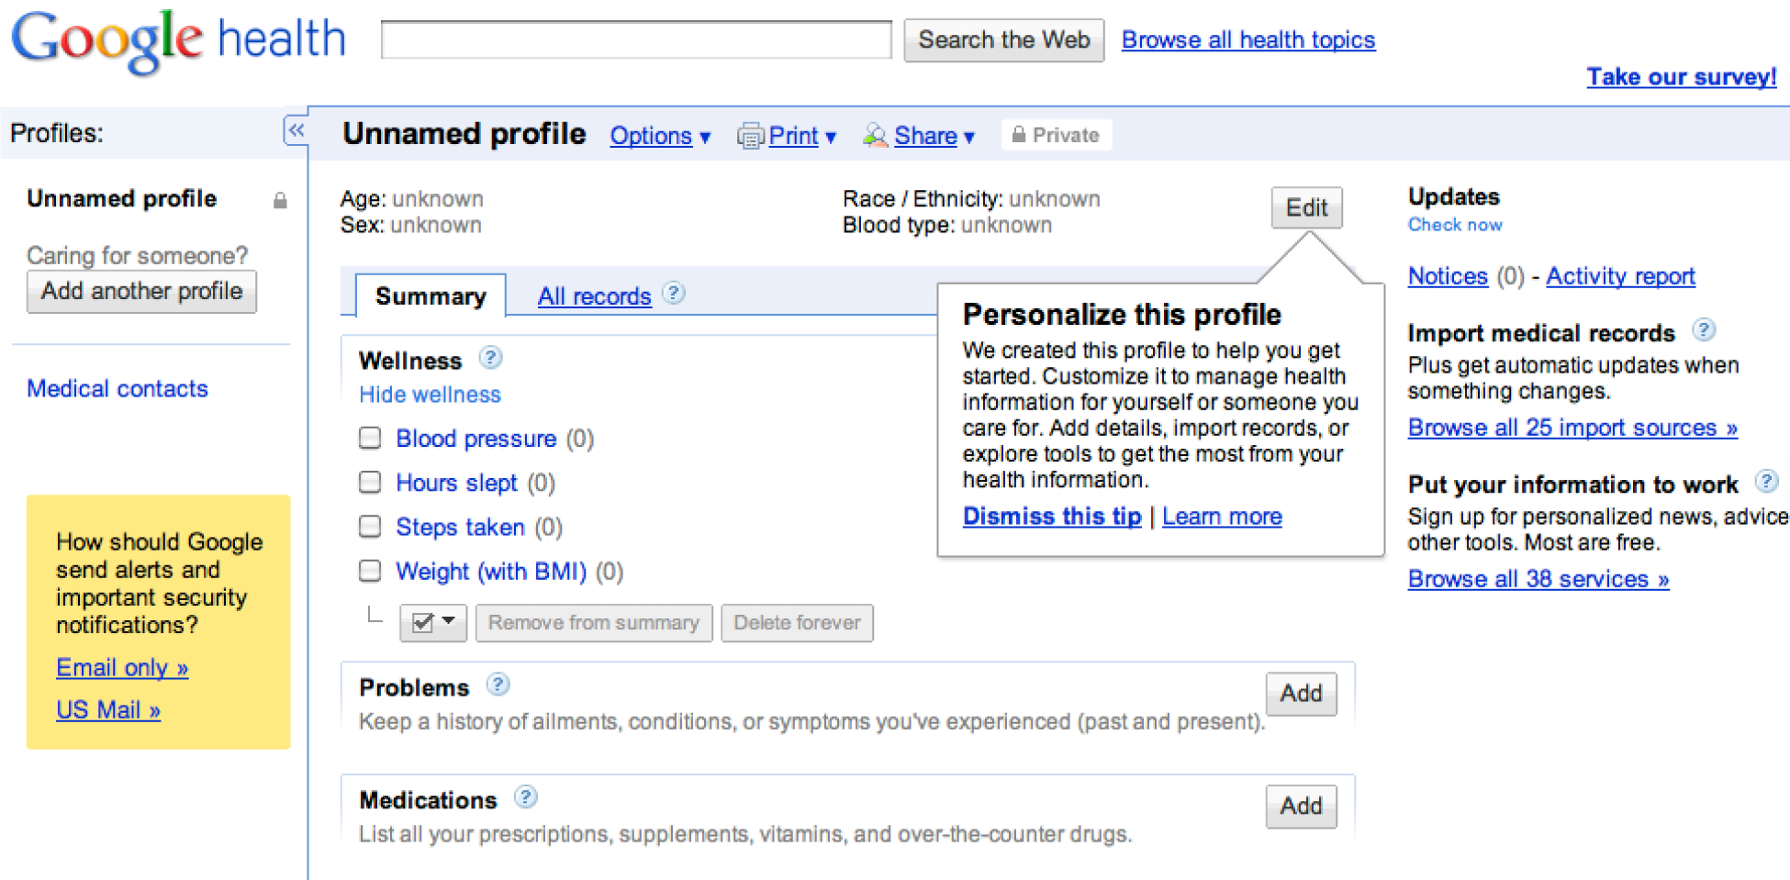Open the select-all checkbox dropdown
The height and width of the screenshot is (880, 1790).
433,623
